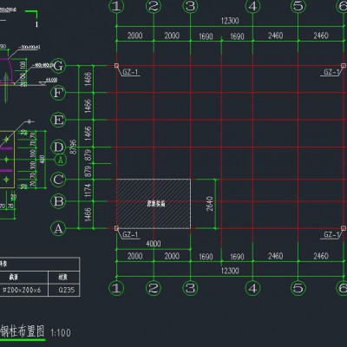Click the 200×200×6 section size cell
The image size is (347, 347).
pyautogui.click(x=22, y=290)
